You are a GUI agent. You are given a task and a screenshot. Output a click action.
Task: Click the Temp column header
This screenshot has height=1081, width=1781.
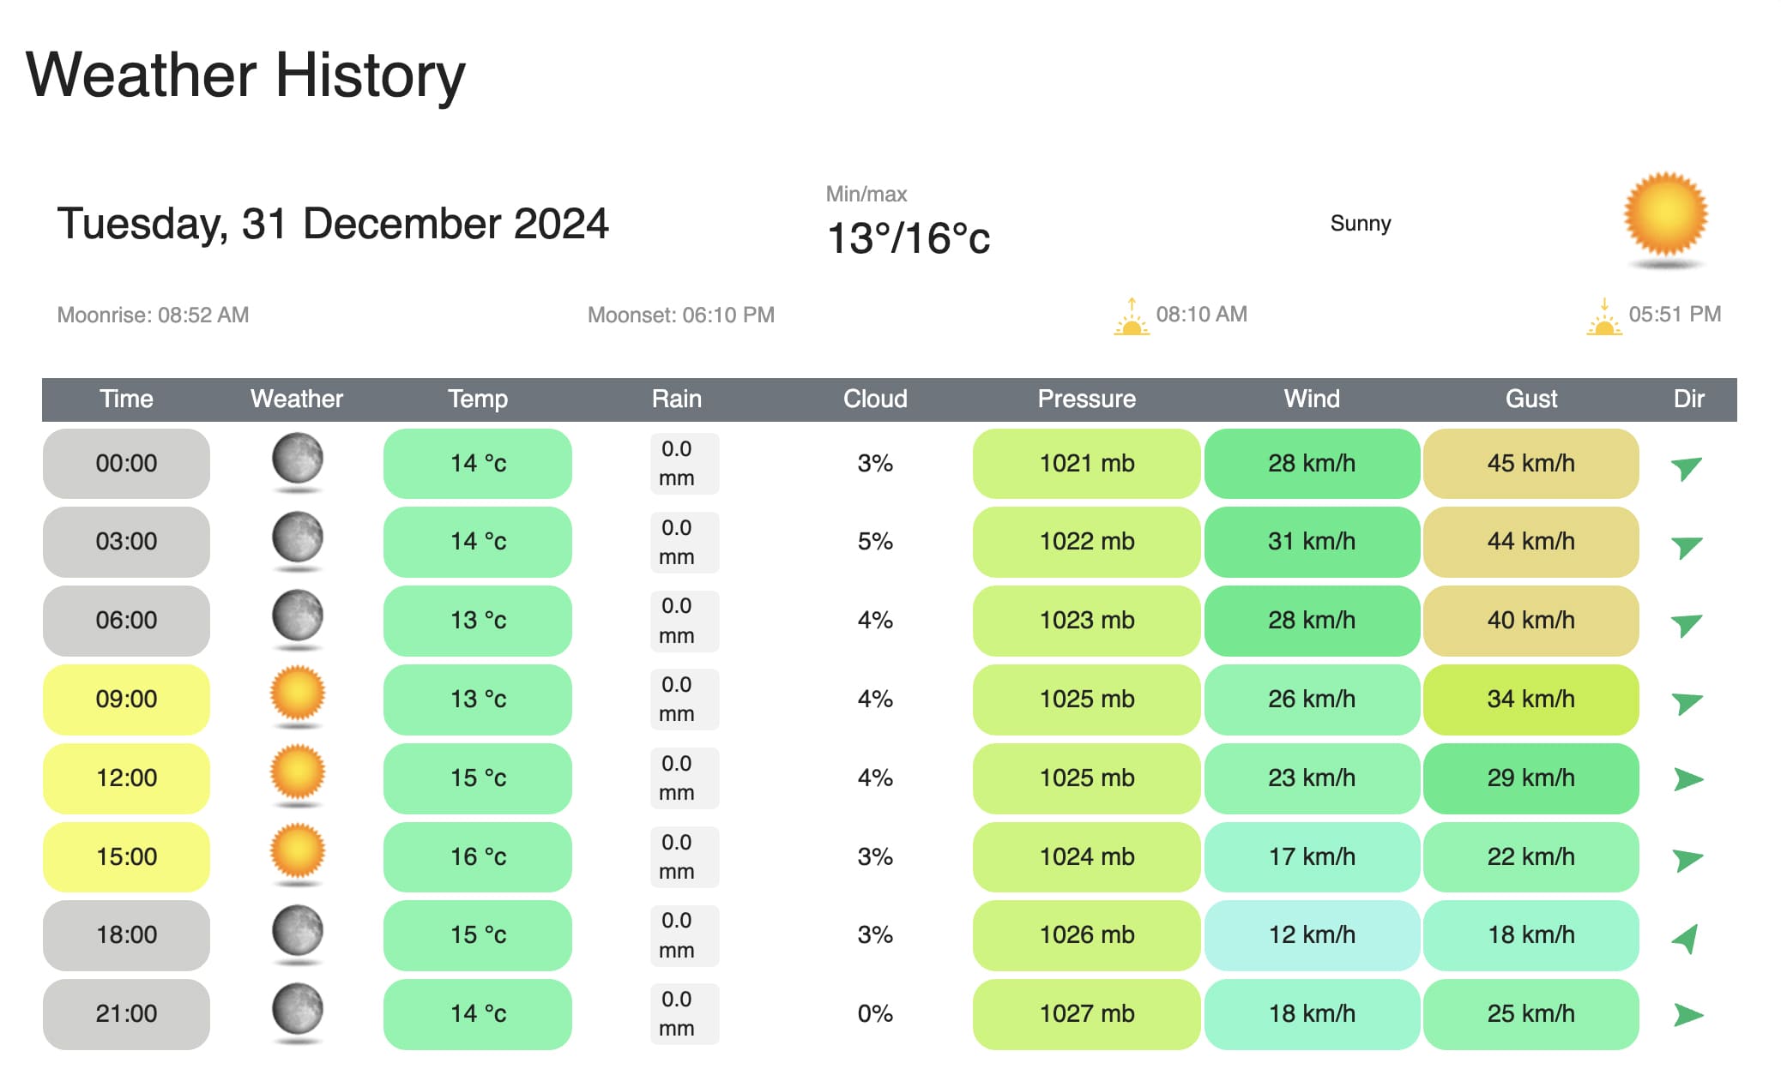point(478,399)
